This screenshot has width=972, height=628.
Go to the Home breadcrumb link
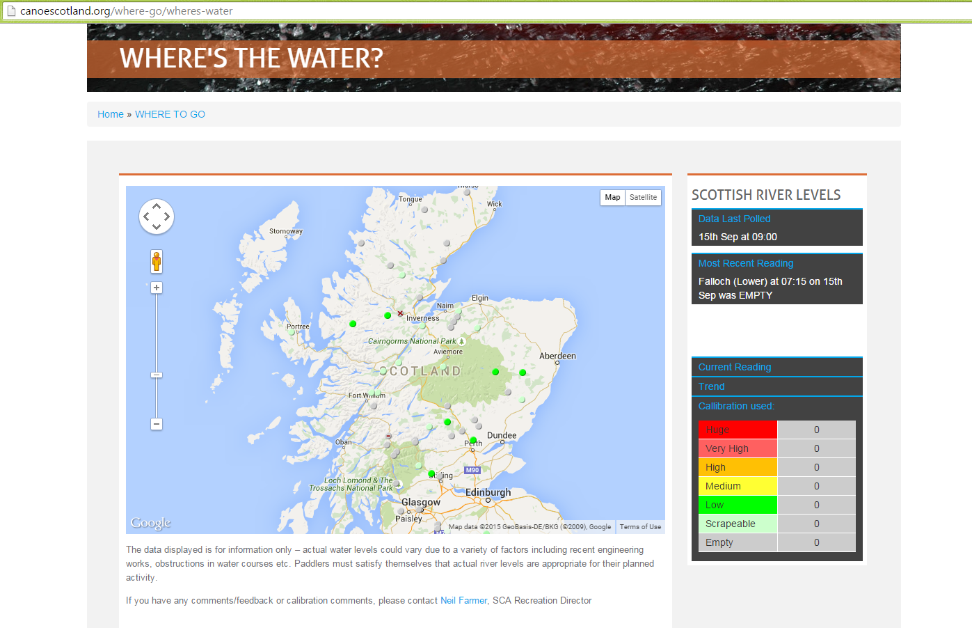pyautogui.click(x=111, y=114)
